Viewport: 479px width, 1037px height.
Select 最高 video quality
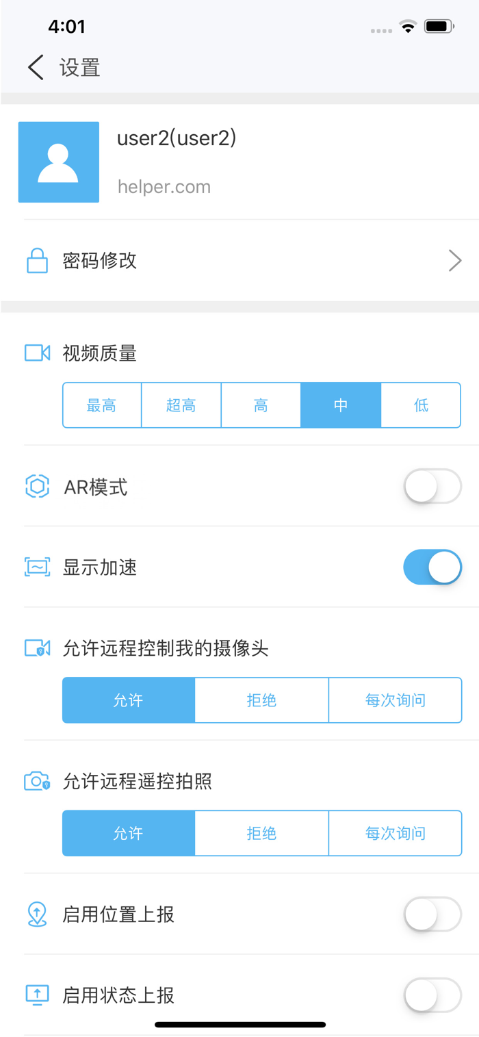102,405
